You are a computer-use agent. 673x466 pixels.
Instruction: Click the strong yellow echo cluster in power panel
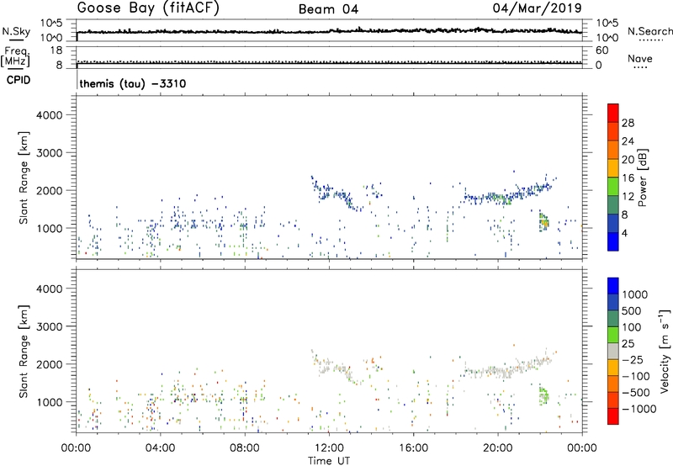click(544, 222)
